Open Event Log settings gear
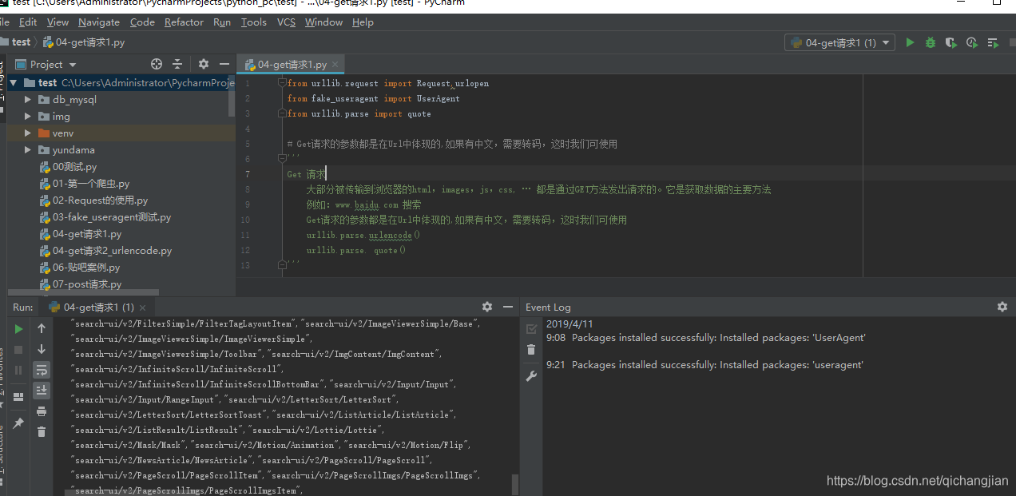Screen dimensions: 1016x496 click(1002, 307)
